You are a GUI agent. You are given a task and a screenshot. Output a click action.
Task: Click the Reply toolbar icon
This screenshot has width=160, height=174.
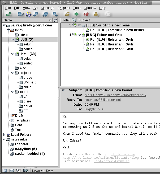point(36,15)
